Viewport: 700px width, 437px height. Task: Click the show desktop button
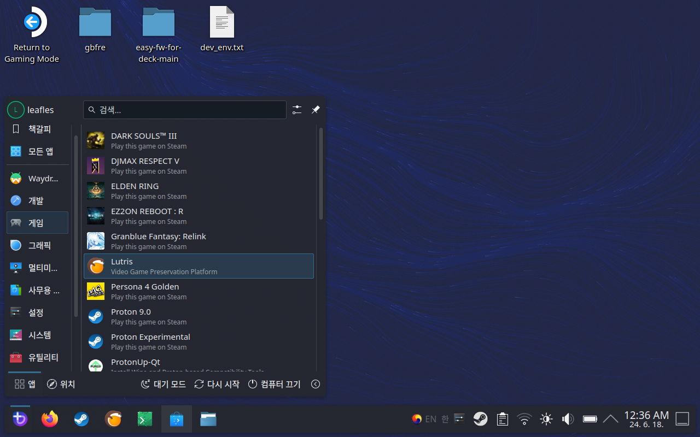[x=682, y=419]
